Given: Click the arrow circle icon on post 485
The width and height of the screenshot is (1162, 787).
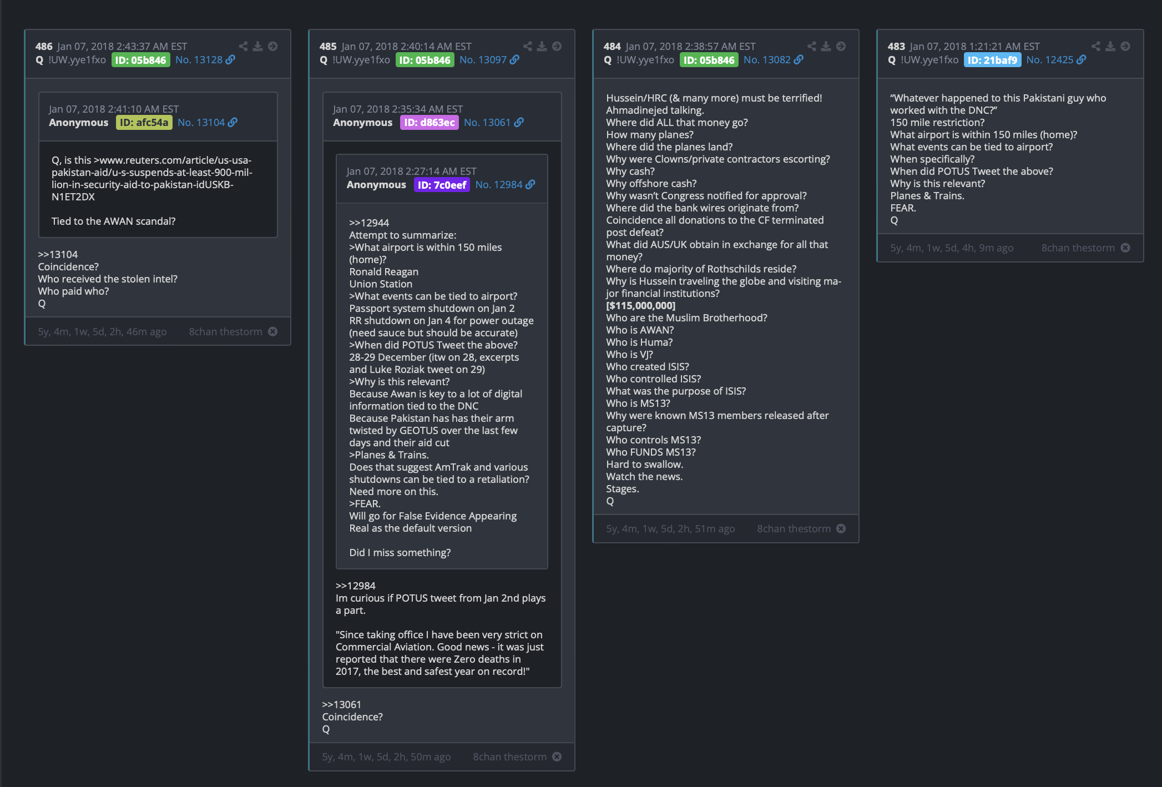Looking at the screenshot, I should coord(557,46).
